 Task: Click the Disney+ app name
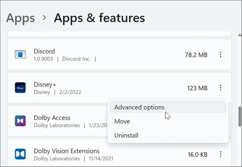tap(45, 85)
